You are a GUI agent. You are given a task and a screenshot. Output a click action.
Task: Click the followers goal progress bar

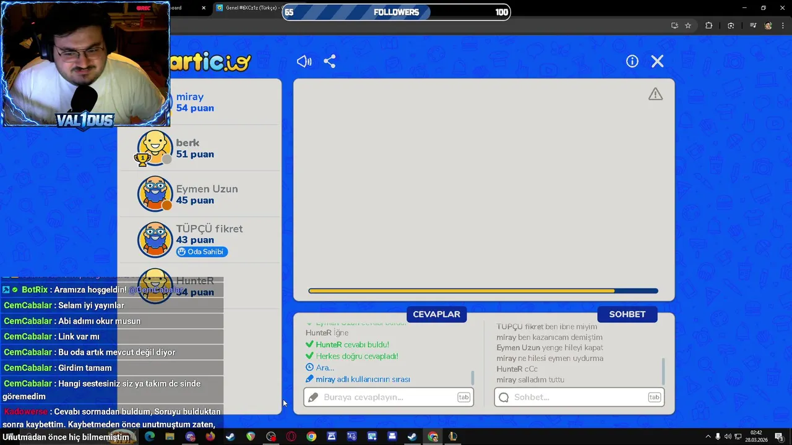[396, 12]
